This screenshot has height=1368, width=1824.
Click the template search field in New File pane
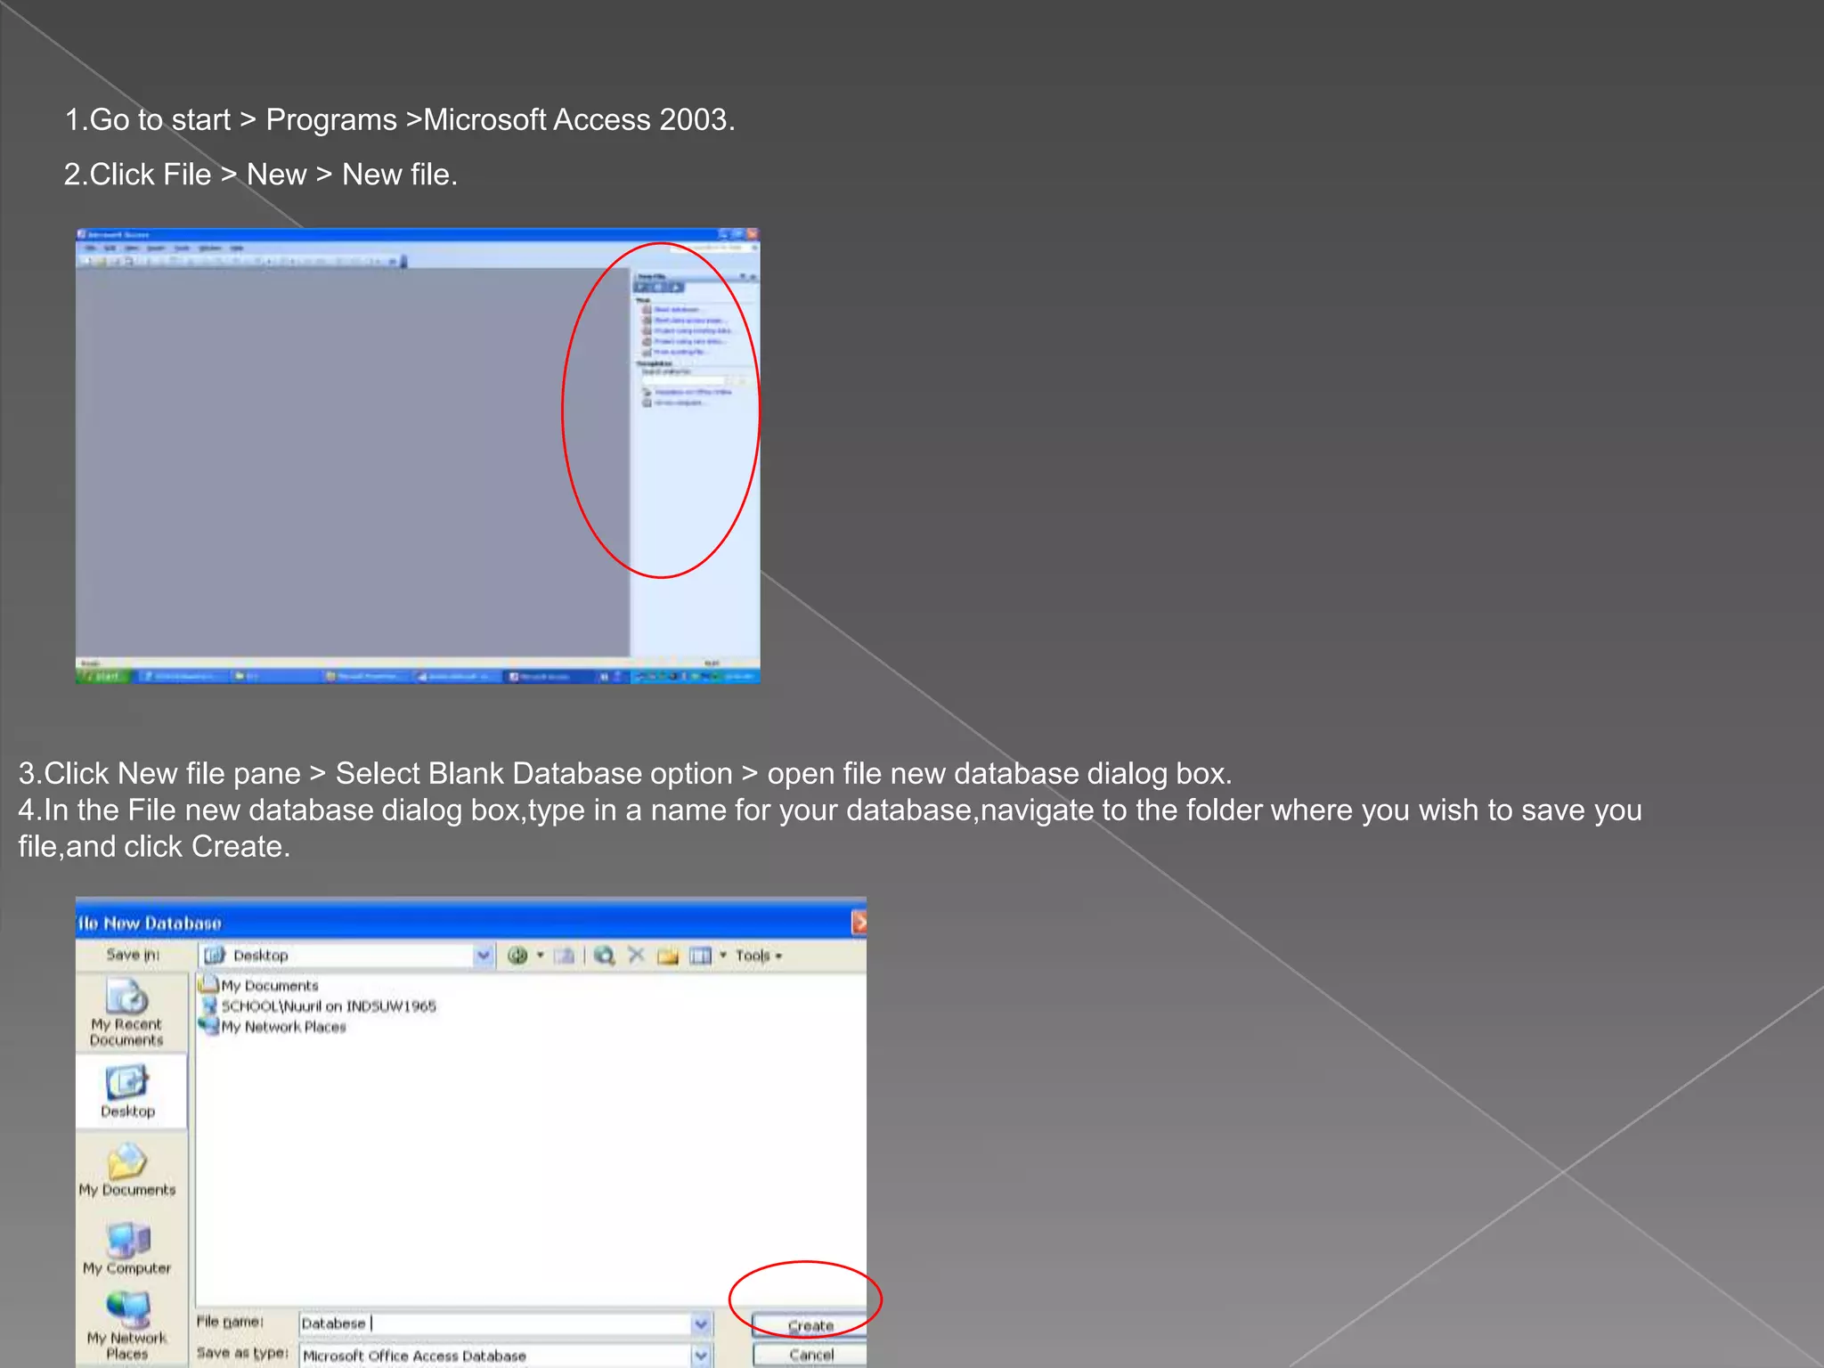tap(684, 380)
